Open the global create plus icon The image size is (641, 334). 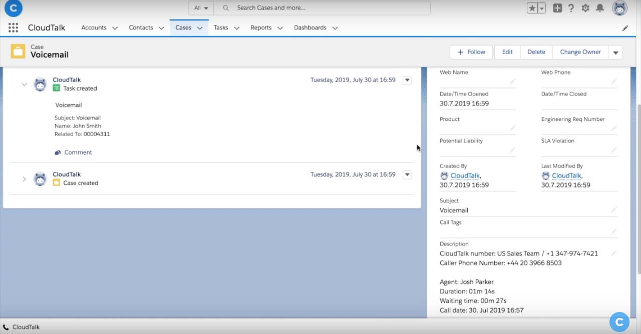coord(557,8)
